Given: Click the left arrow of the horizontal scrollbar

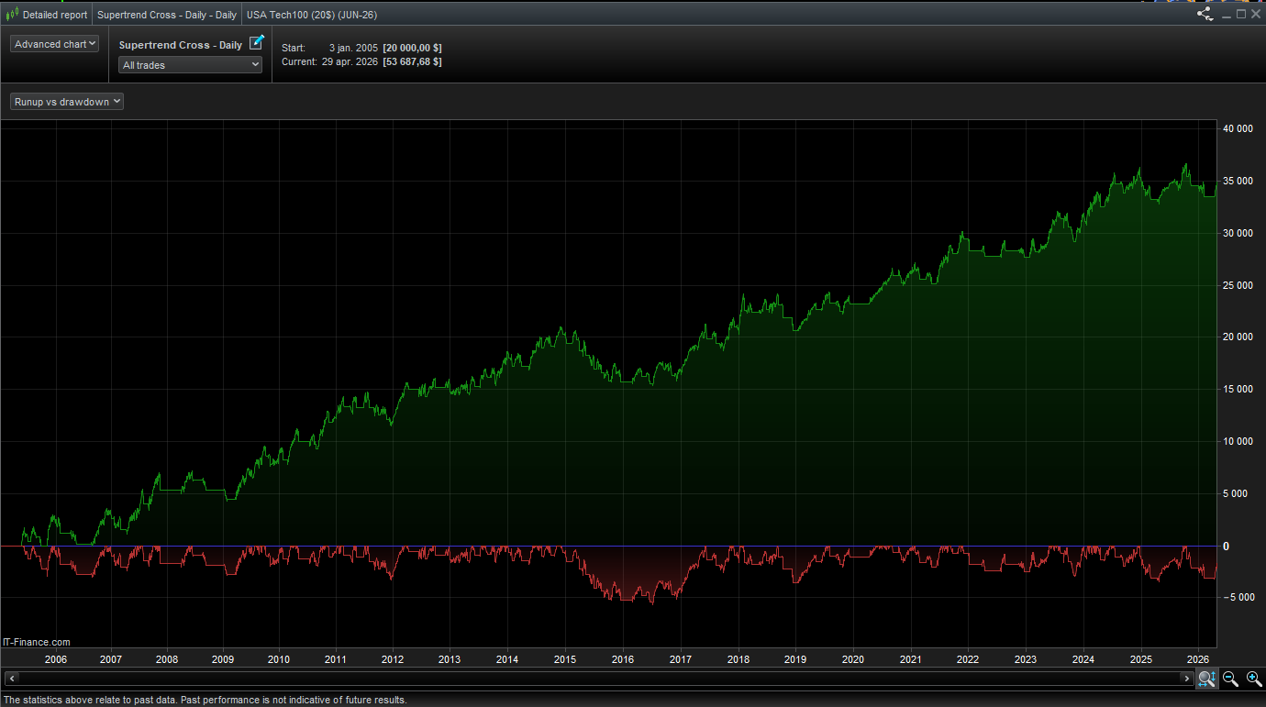Looking at the screenshot, I should tap(12, 679).
